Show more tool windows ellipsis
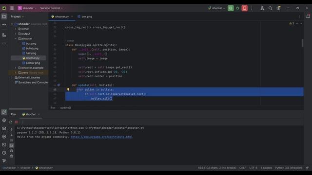The image size is (312, 175). click(4, 43)
